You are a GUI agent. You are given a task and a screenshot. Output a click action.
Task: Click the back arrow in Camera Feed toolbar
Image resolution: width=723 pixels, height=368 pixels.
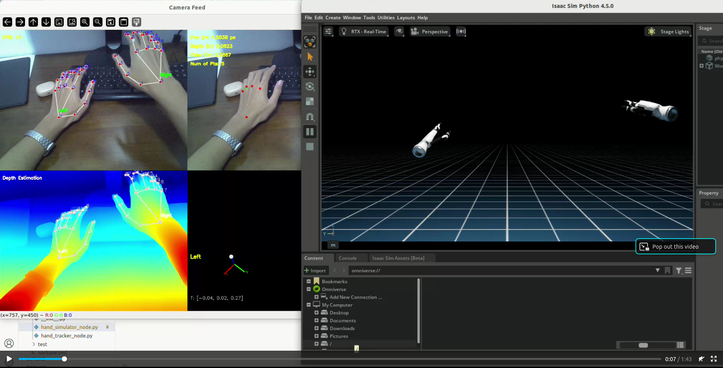tap(7, 22)
